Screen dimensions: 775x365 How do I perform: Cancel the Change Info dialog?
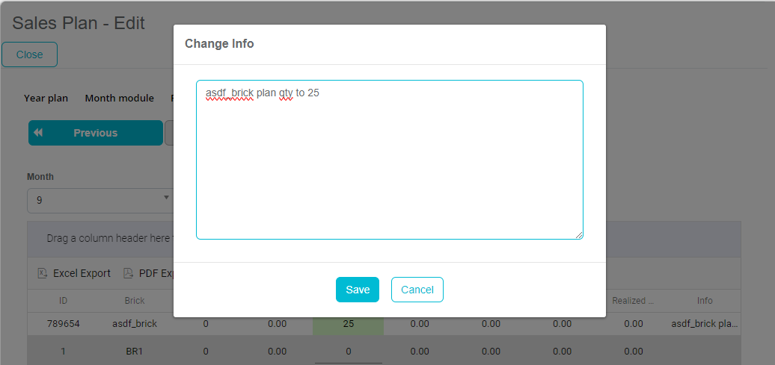click(417, 290)
